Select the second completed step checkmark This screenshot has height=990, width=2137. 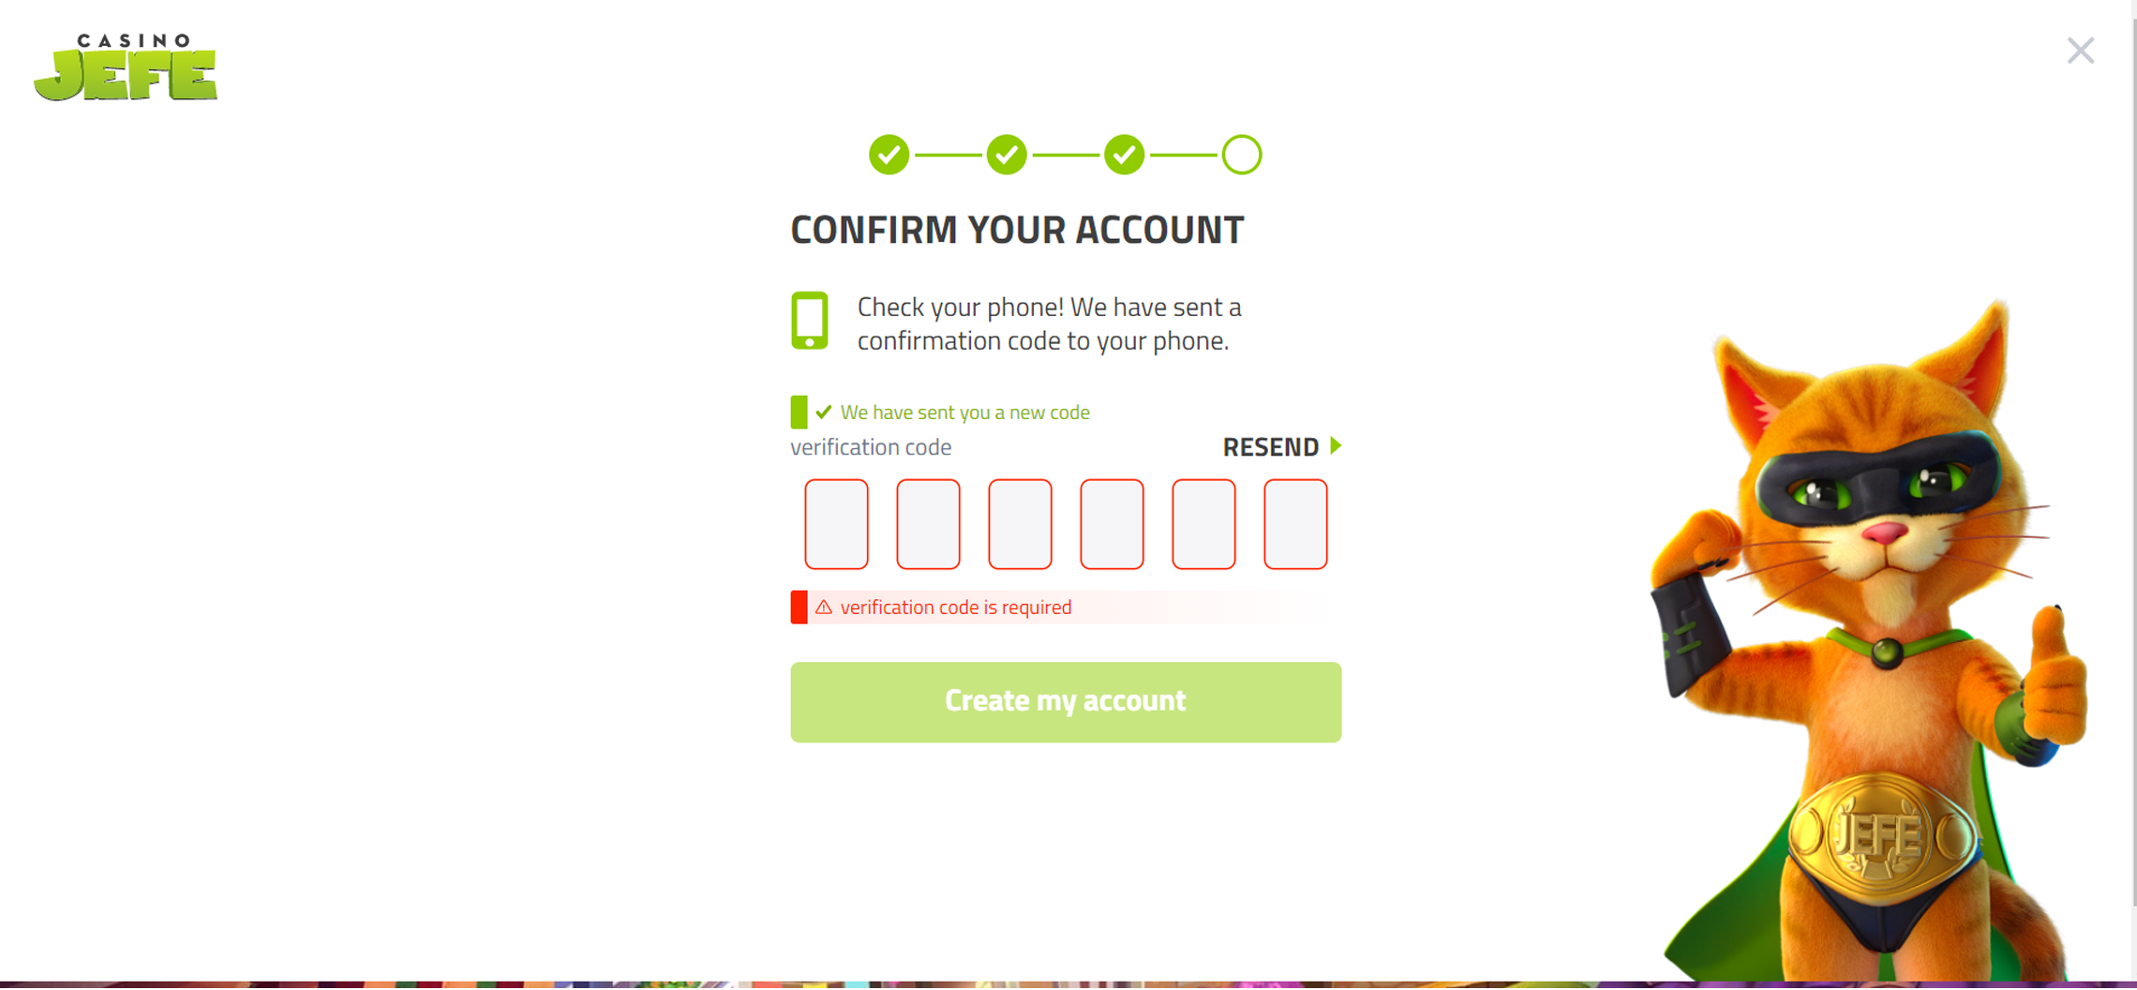click(x=1007, y=155)
